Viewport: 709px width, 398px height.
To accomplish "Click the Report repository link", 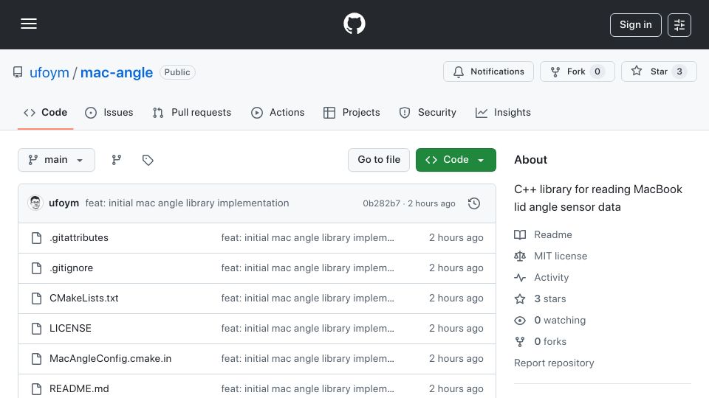I will click(554, 363).
